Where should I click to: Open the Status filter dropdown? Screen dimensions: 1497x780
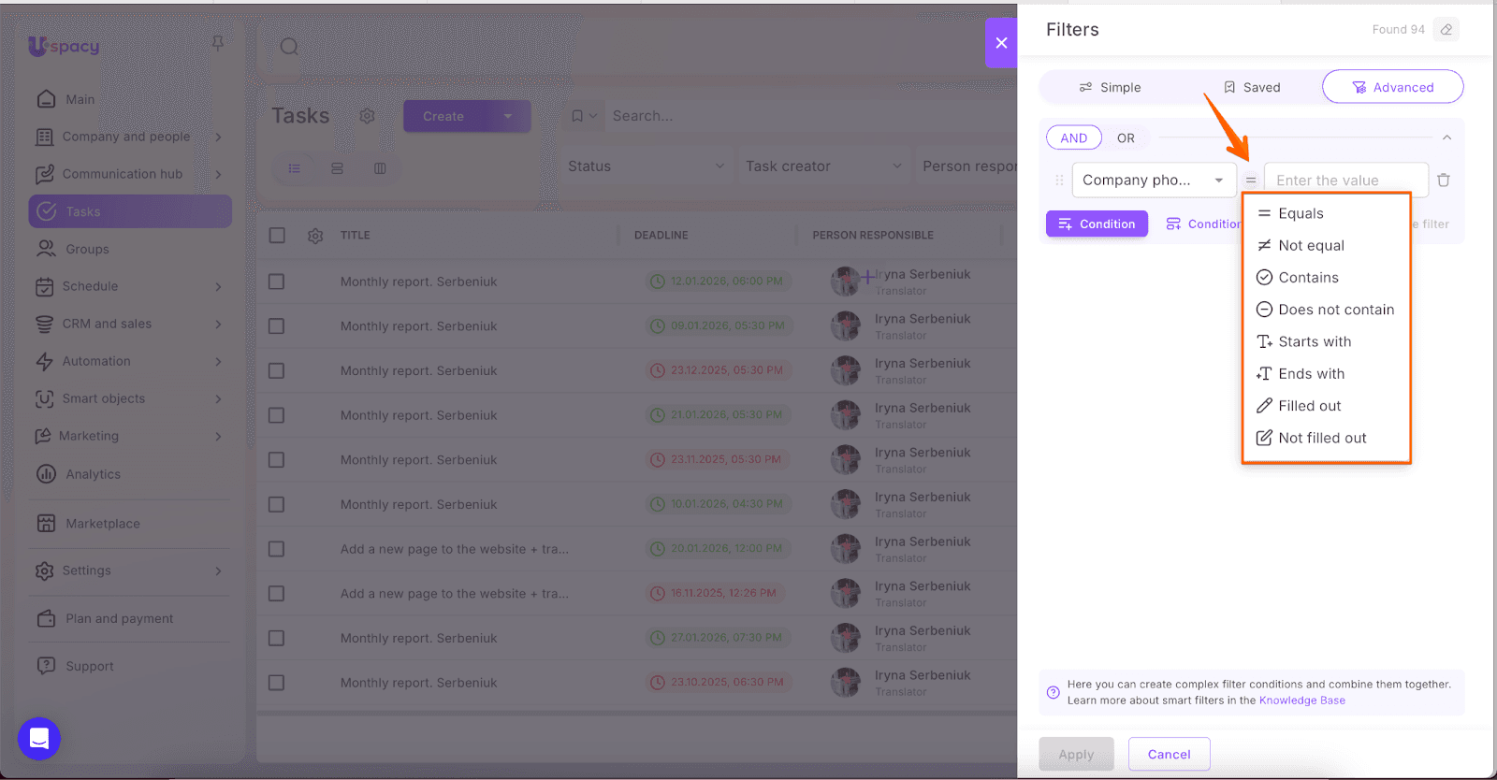pyautogui.click(x=646, y=166)
